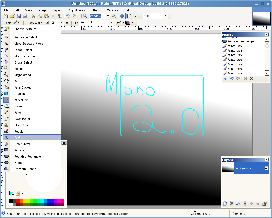This screenshot has width=272, height=218.
Task: Toggle the pixel grid button
Action: tap(122, 16)
